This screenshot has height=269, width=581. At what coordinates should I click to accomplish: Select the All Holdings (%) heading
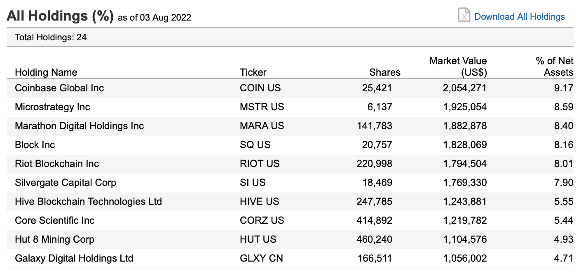click(x=60, y=16)
